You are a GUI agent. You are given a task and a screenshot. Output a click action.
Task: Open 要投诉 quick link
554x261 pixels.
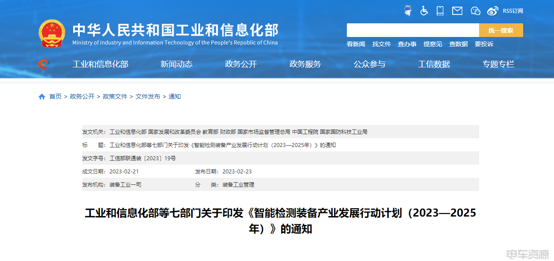(484, 44)
